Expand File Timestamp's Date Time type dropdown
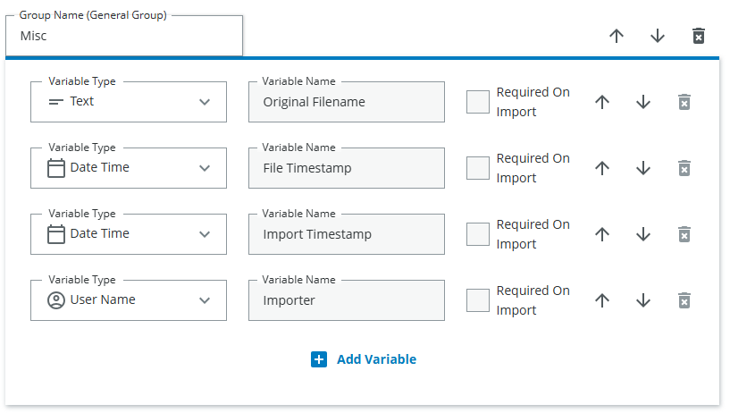 (129, 168)
